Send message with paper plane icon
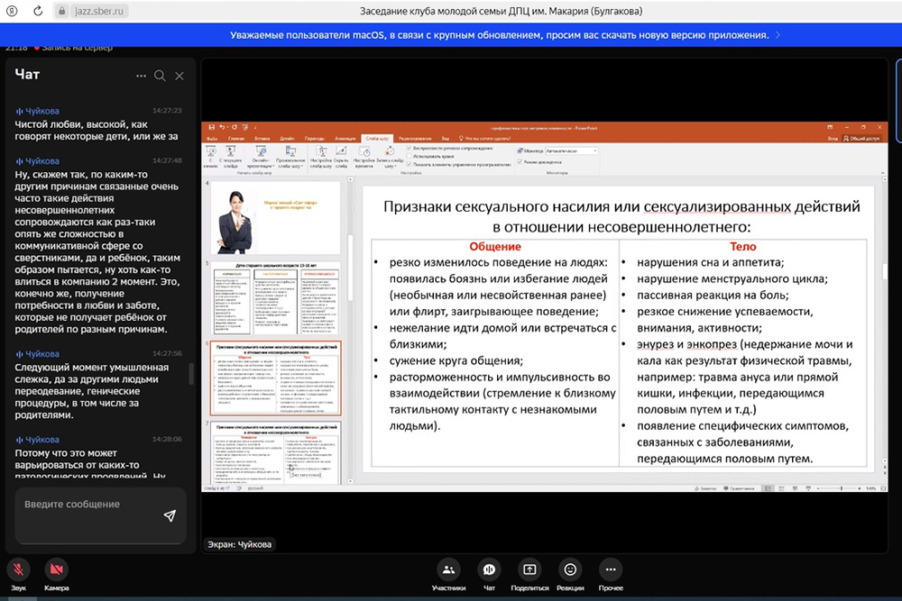 (170, 515)
